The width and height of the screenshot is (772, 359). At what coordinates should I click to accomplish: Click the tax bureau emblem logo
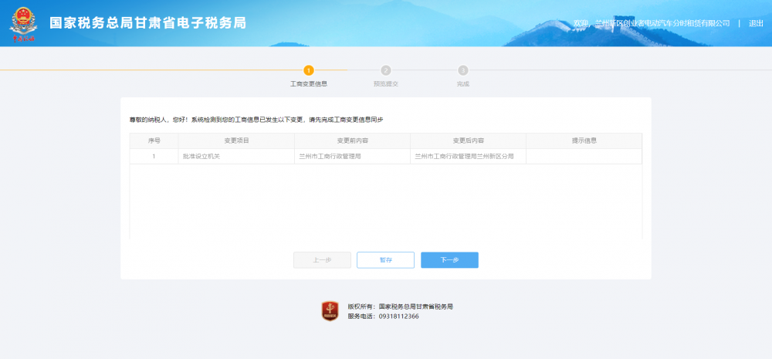tap(22, 23)
